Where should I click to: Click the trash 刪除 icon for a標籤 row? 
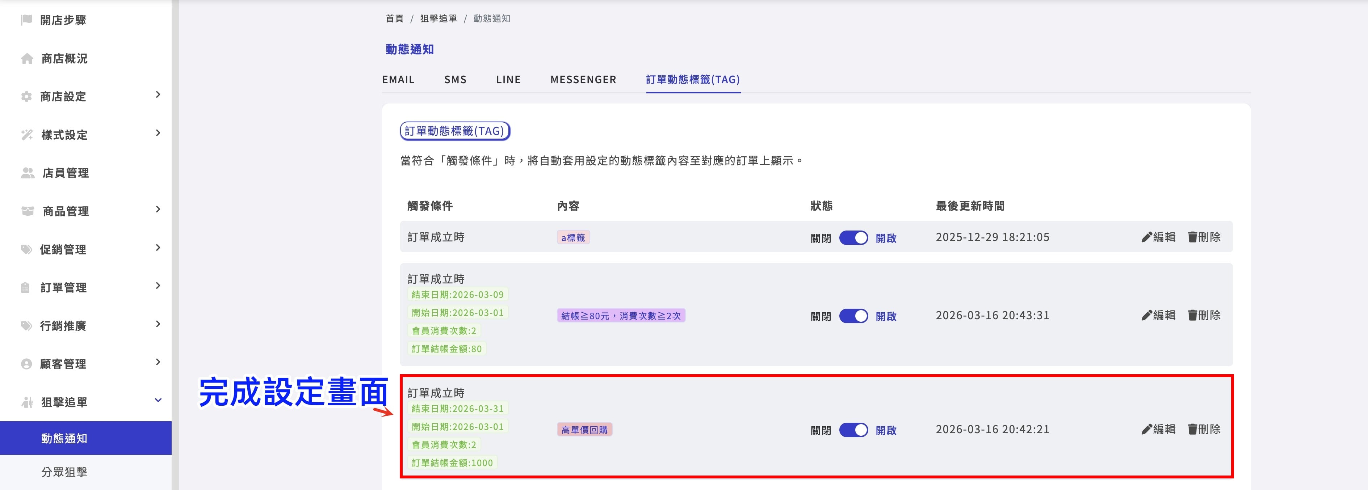pos(1192,237)
